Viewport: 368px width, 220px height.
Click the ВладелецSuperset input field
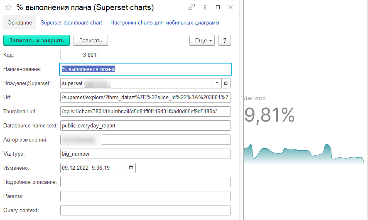coord(137,83)
